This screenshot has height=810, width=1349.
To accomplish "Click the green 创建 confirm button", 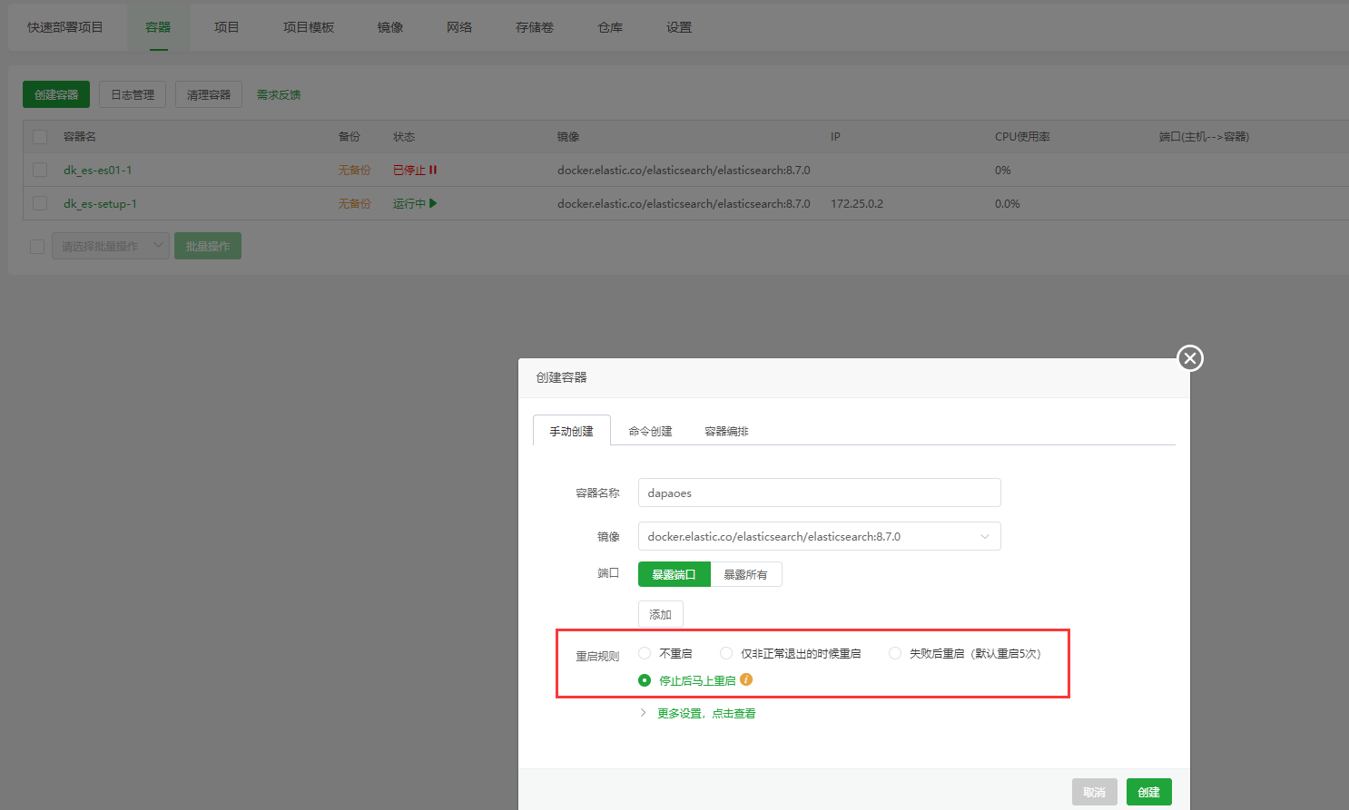I will [1149, 792].
